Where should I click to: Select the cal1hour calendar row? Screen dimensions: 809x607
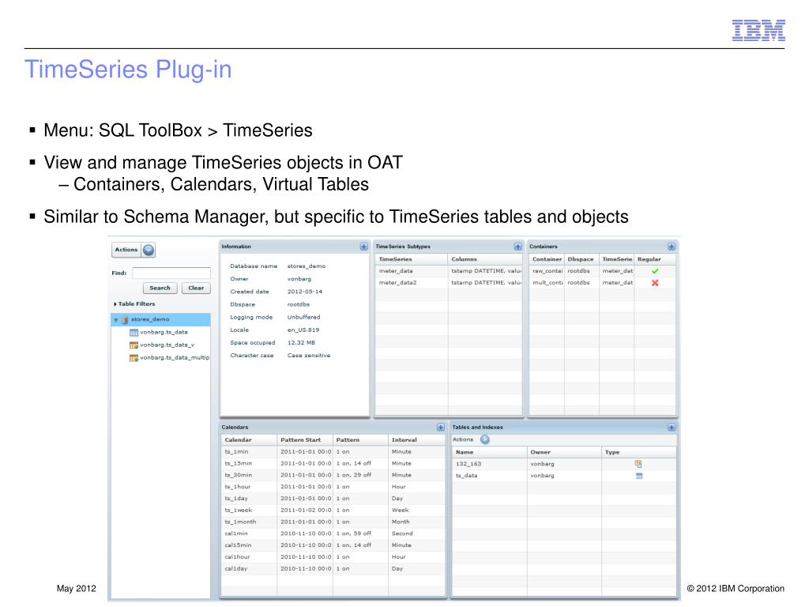[333, 557]
